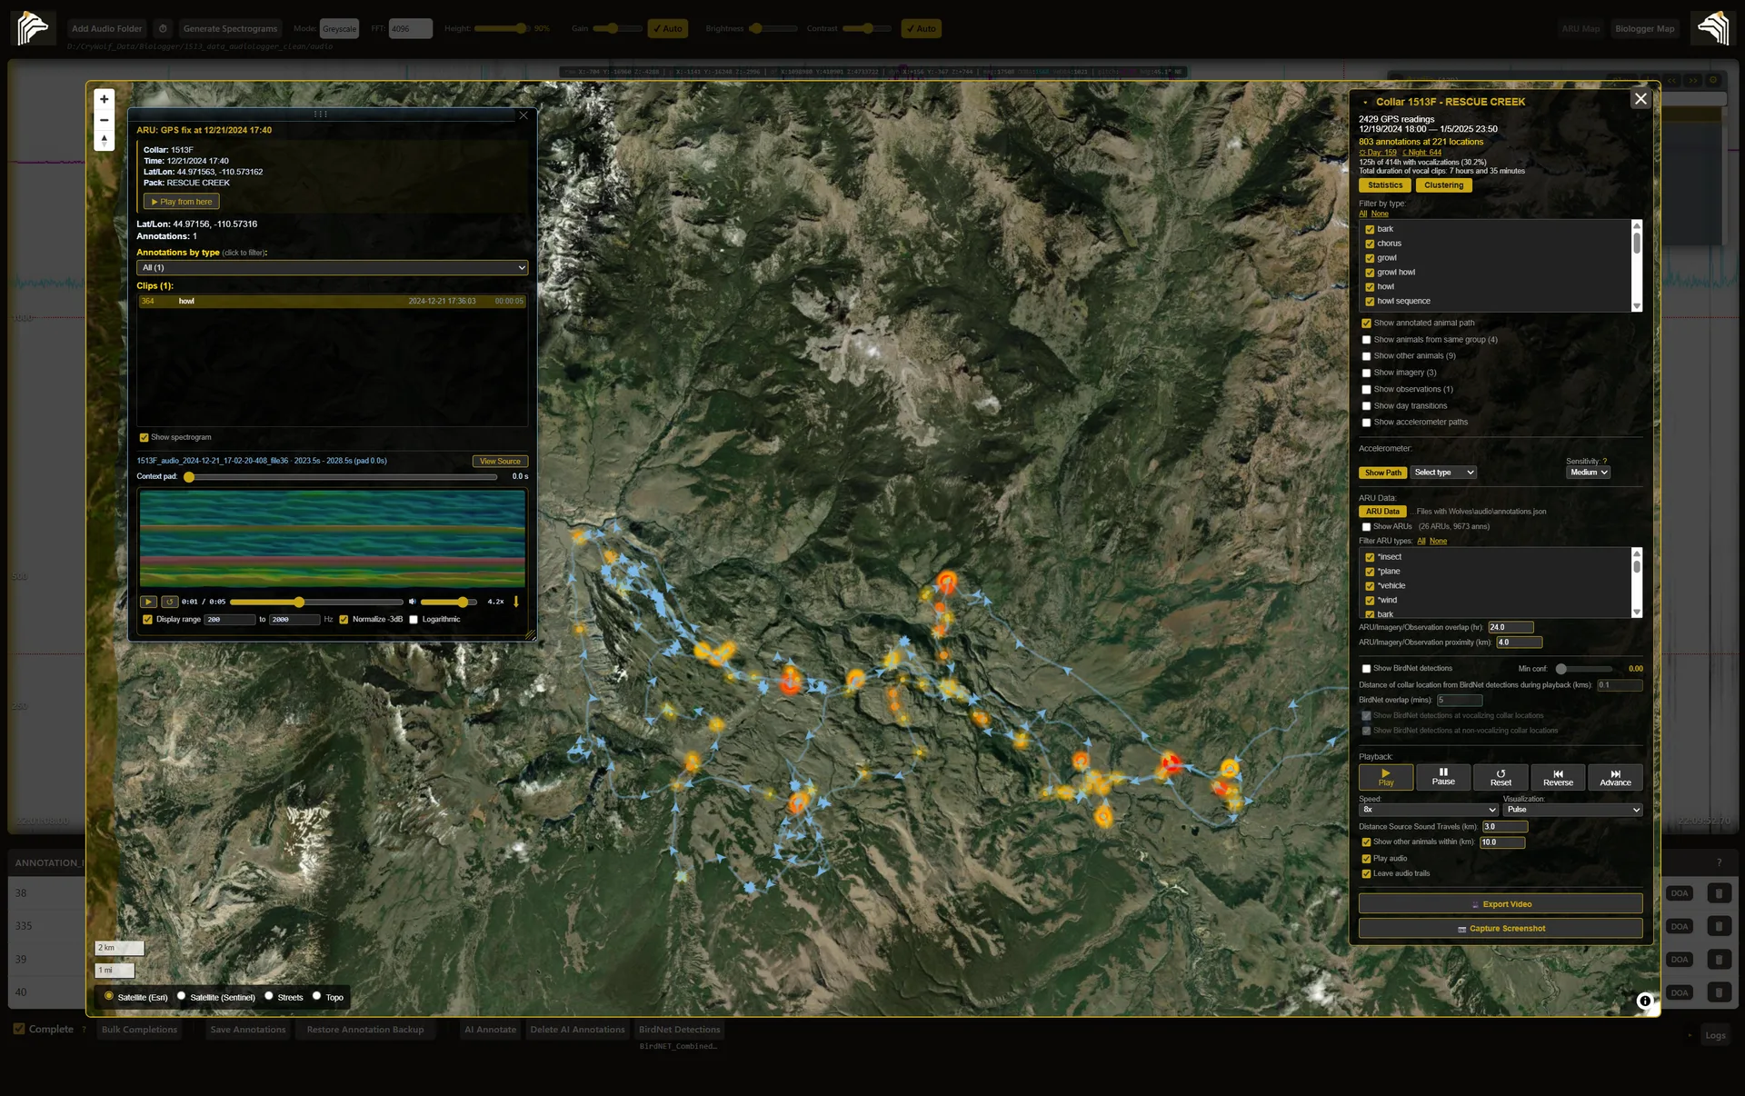This screenshot has height=1096, width=1745.
Task: Select Topo basemap radio
Action: [316, 996]
